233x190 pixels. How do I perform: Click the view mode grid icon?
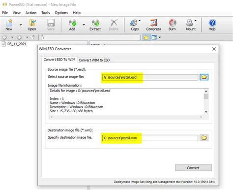point(154,37)
